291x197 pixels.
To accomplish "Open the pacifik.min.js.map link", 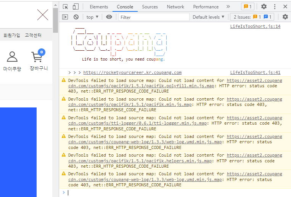I will (130, 105).
